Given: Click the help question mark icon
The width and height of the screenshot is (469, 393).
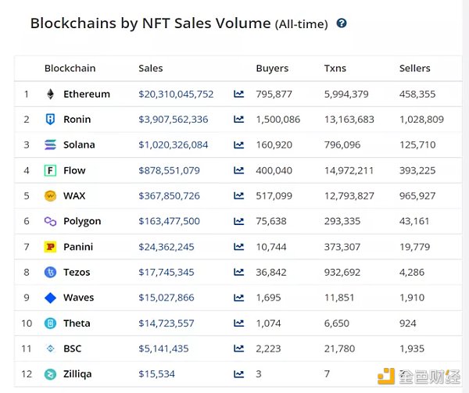Looking at the screenshot, I should (342, 23).
